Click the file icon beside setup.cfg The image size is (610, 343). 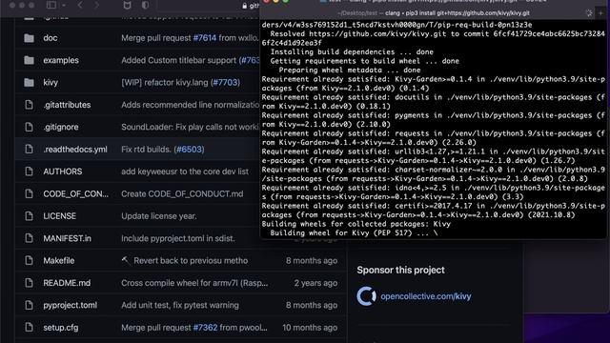tap(30, 328)
